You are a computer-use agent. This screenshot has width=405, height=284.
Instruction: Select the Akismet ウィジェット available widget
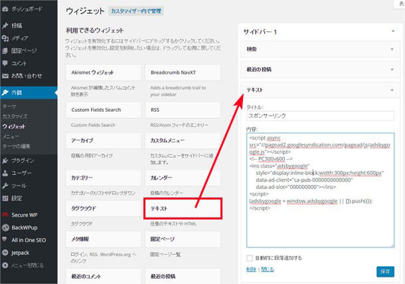[x=104, y=72]
